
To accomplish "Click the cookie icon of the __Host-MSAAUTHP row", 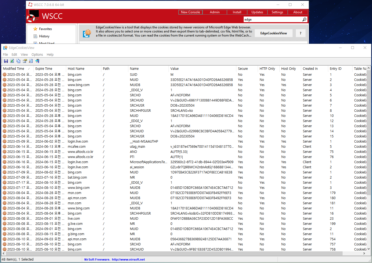I will [5, 142].
